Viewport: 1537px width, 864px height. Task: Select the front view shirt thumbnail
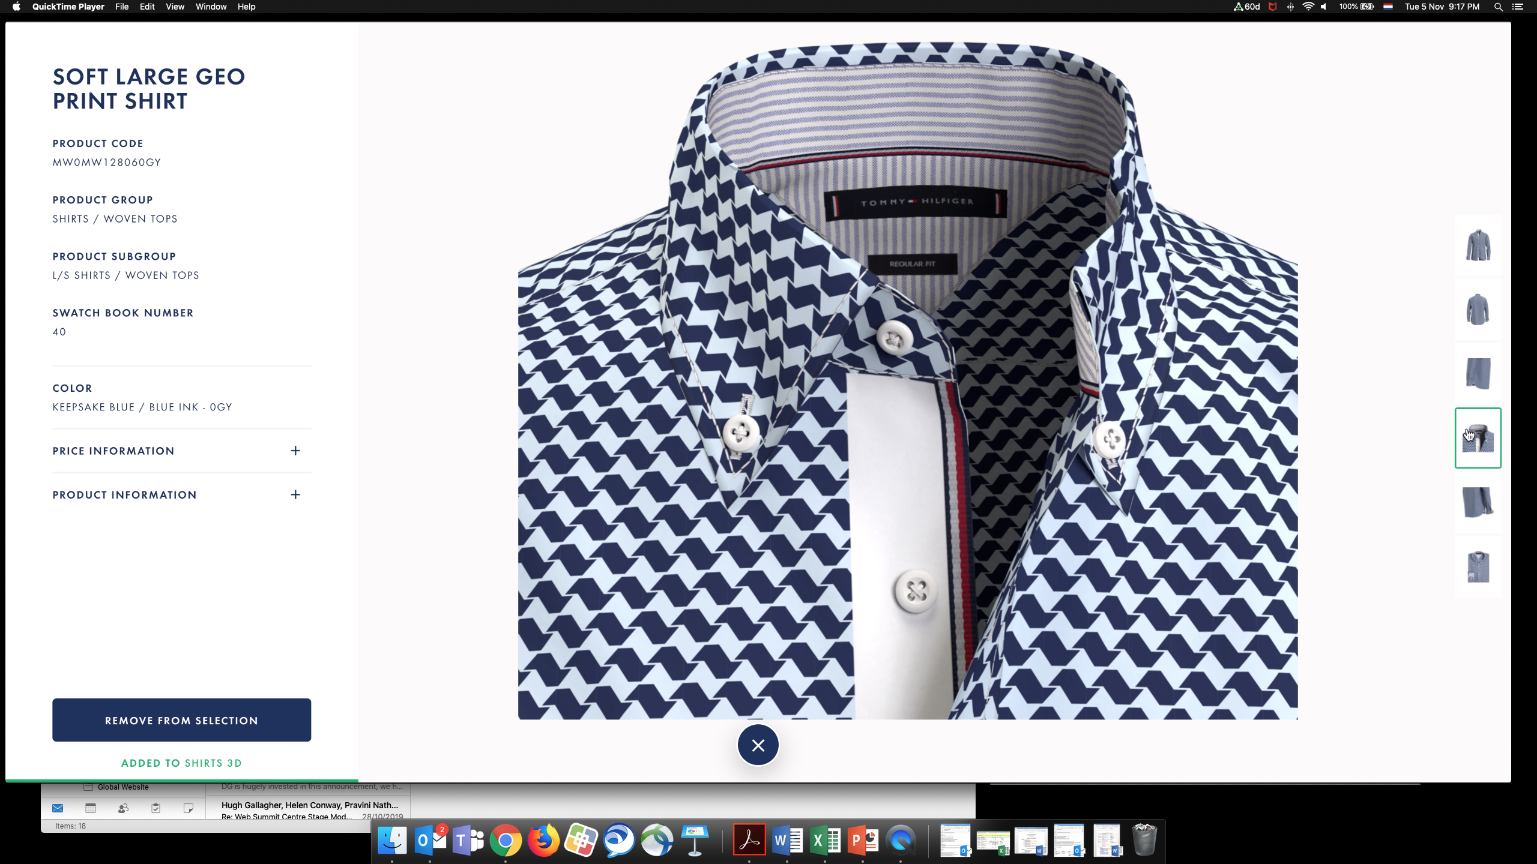click(1478, 245)
